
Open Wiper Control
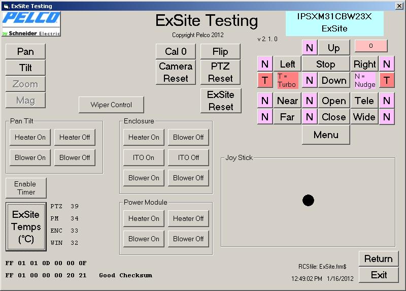pos(111,105)
